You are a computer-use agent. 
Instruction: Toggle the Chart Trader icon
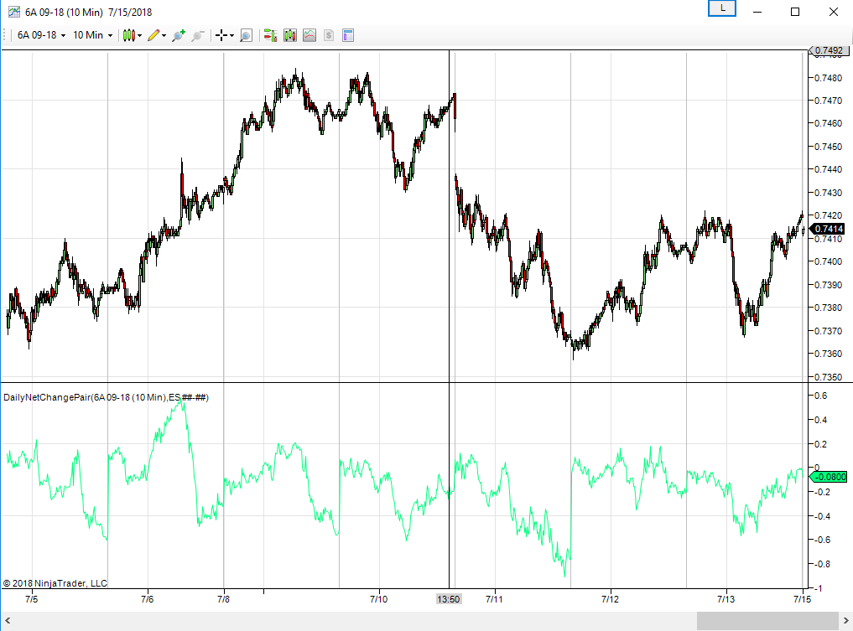click(270, 35)
